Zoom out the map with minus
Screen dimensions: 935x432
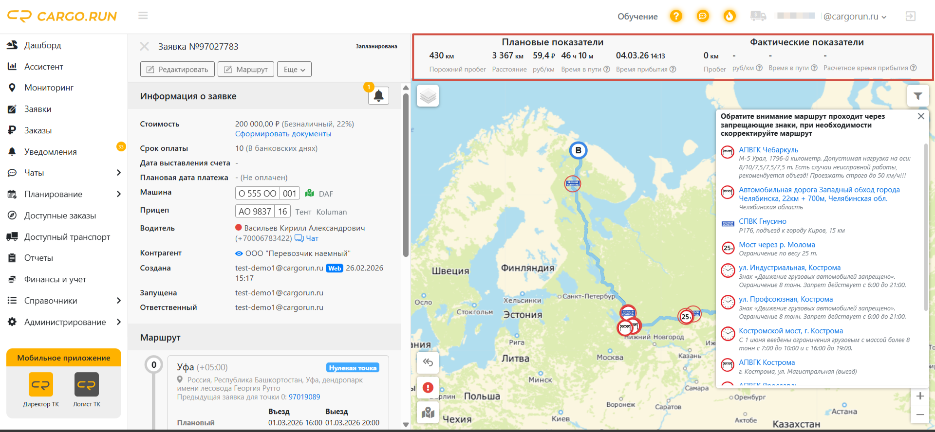920,414
